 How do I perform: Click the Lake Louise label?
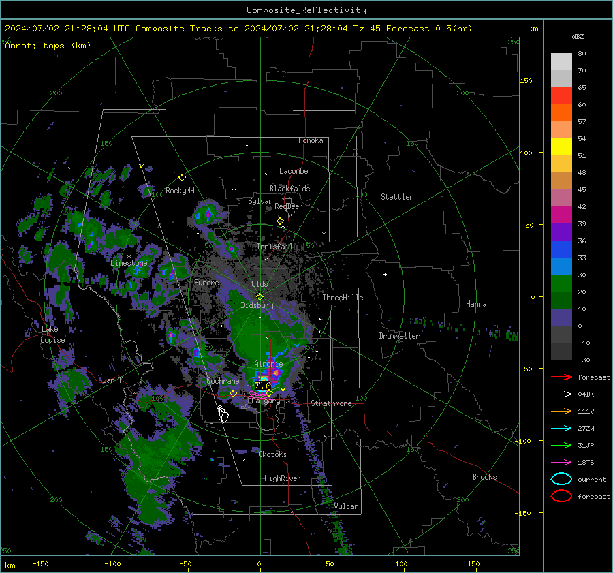coord(52,335)
